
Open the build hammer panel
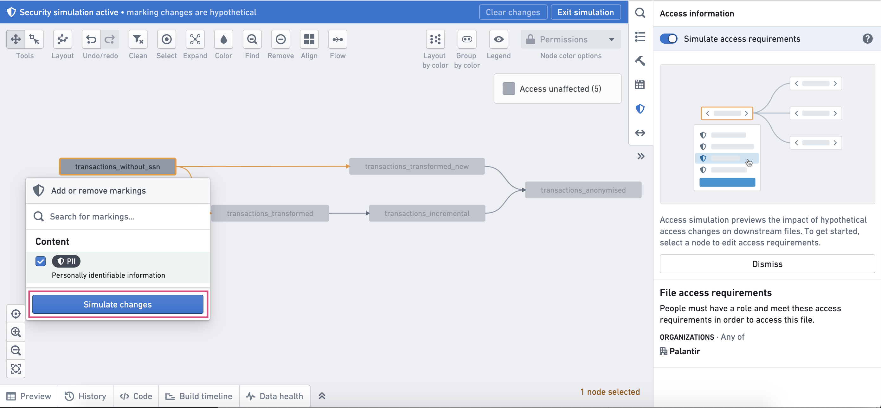coord(640,61)
